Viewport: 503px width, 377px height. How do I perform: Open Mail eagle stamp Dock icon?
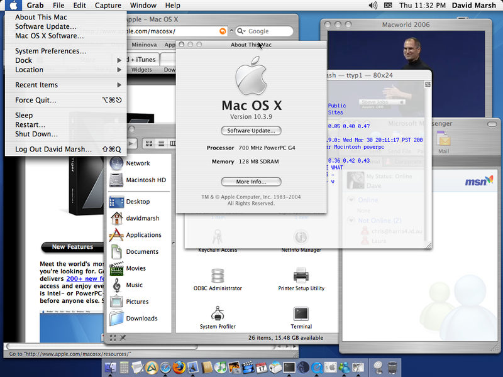tap(193, 368)
